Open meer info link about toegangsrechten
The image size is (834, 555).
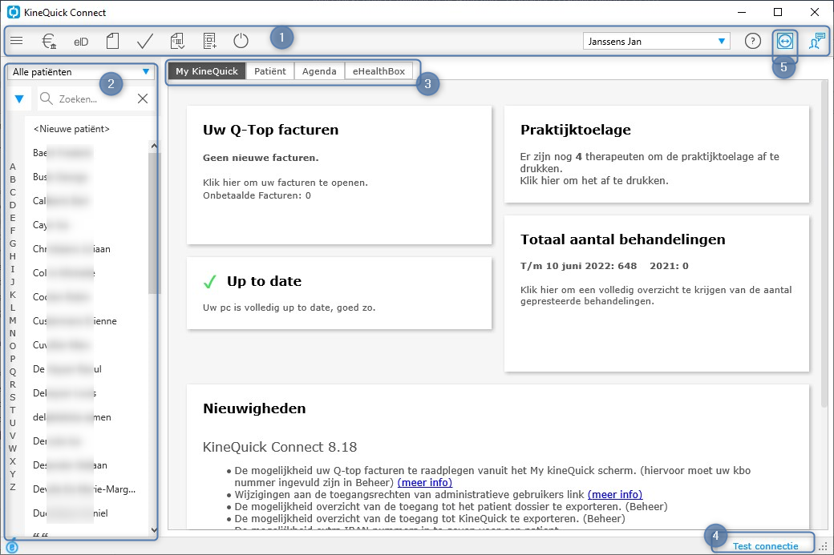coord(615,494)
